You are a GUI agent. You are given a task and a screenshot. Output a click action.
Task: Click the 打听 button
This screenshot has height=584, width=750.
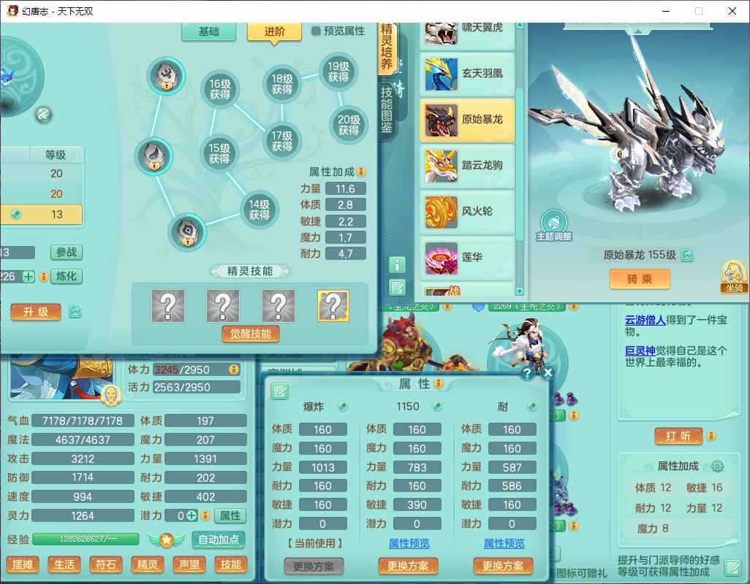click(678, 436)
